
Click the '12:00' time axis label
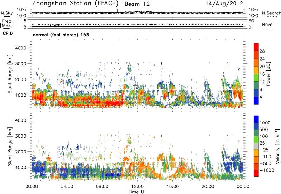point(137,187)
